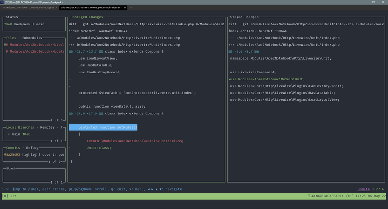This screenshot has width=388, height=209.
Task: Click the Donate link
Action: (x=363, y=189)
